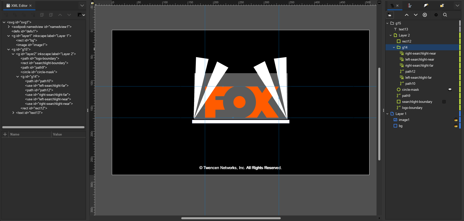Select right-searchlight-near in the Layers panel
Image resolution: width=464 pixels, height=221 pixels.
coord(421,54)
